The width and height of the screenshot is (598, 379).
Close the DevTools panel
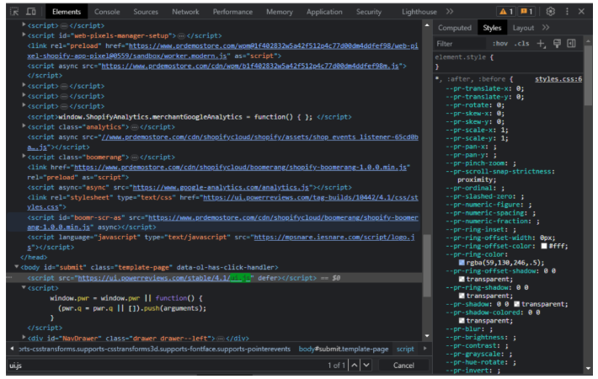tap(582, 12)
